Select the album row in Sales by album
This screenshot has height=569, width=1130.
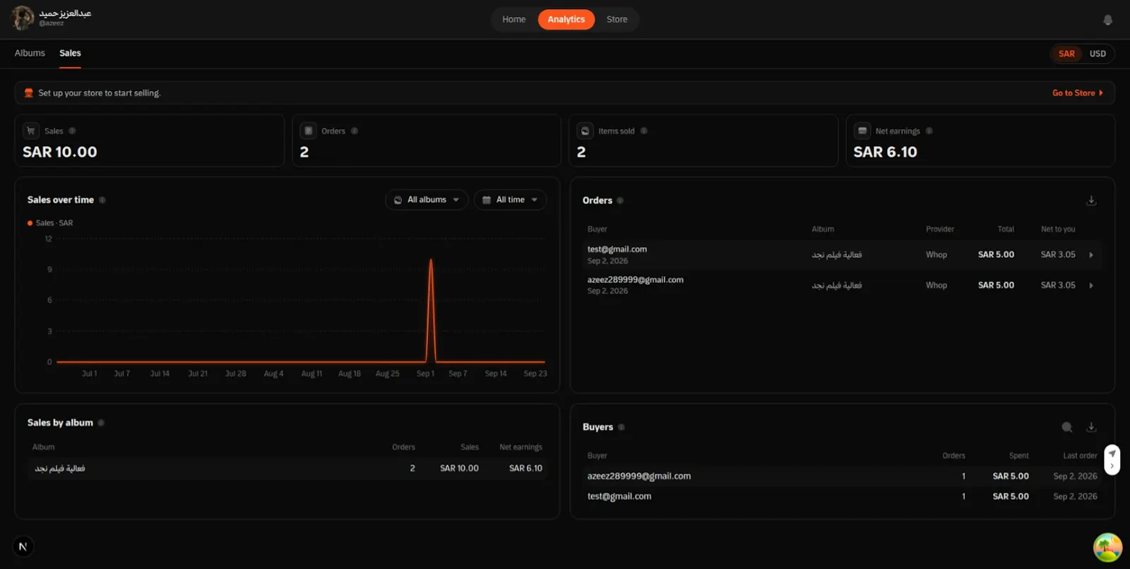(x=287, y=468)
